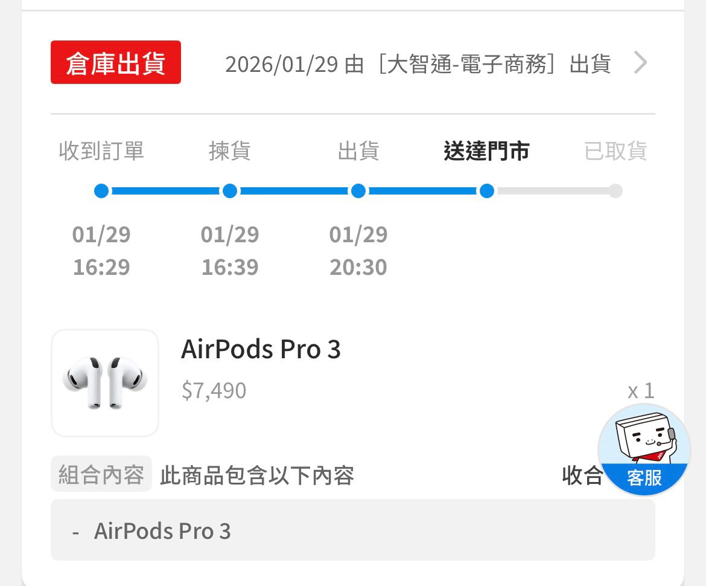The width and height of the screenshot is (706, 586).
Task: Click the 送達門市 progress dot
Action: [x=487, y=192]
